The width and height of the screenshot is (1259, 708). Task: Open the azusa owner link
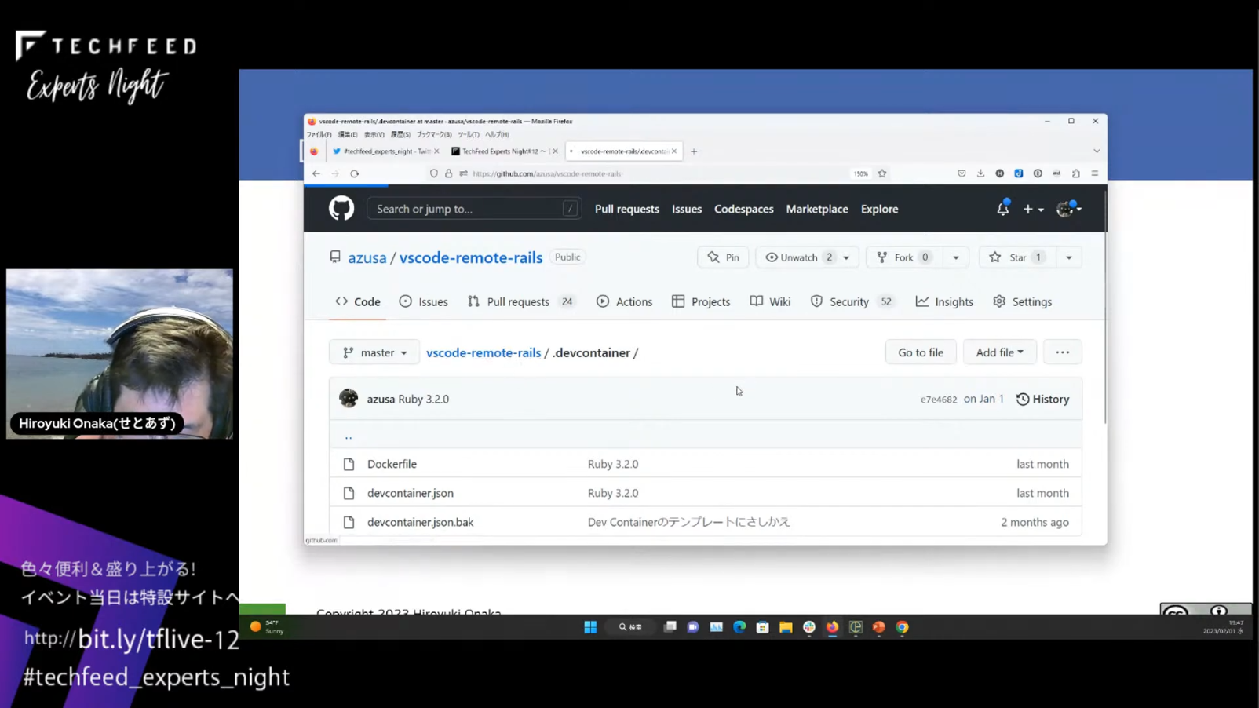pyautogui.click(x=367, y=257)
